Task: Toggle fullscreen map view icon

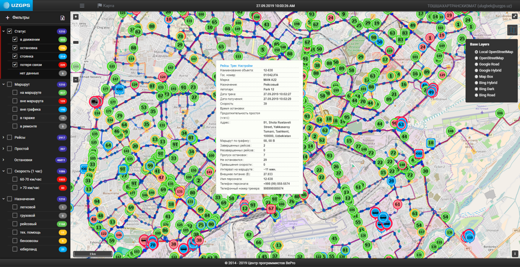Action: tap(515, 16)
